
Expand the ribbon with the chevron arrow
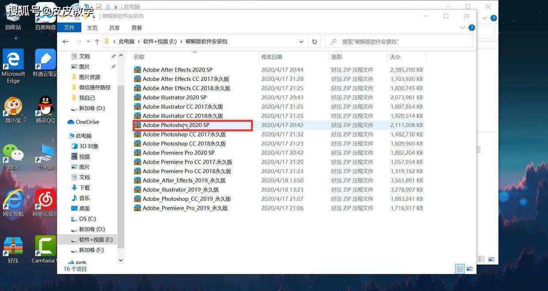462,27
